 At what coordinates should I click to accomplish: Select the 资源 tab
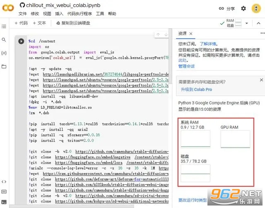tap(182, 34)
